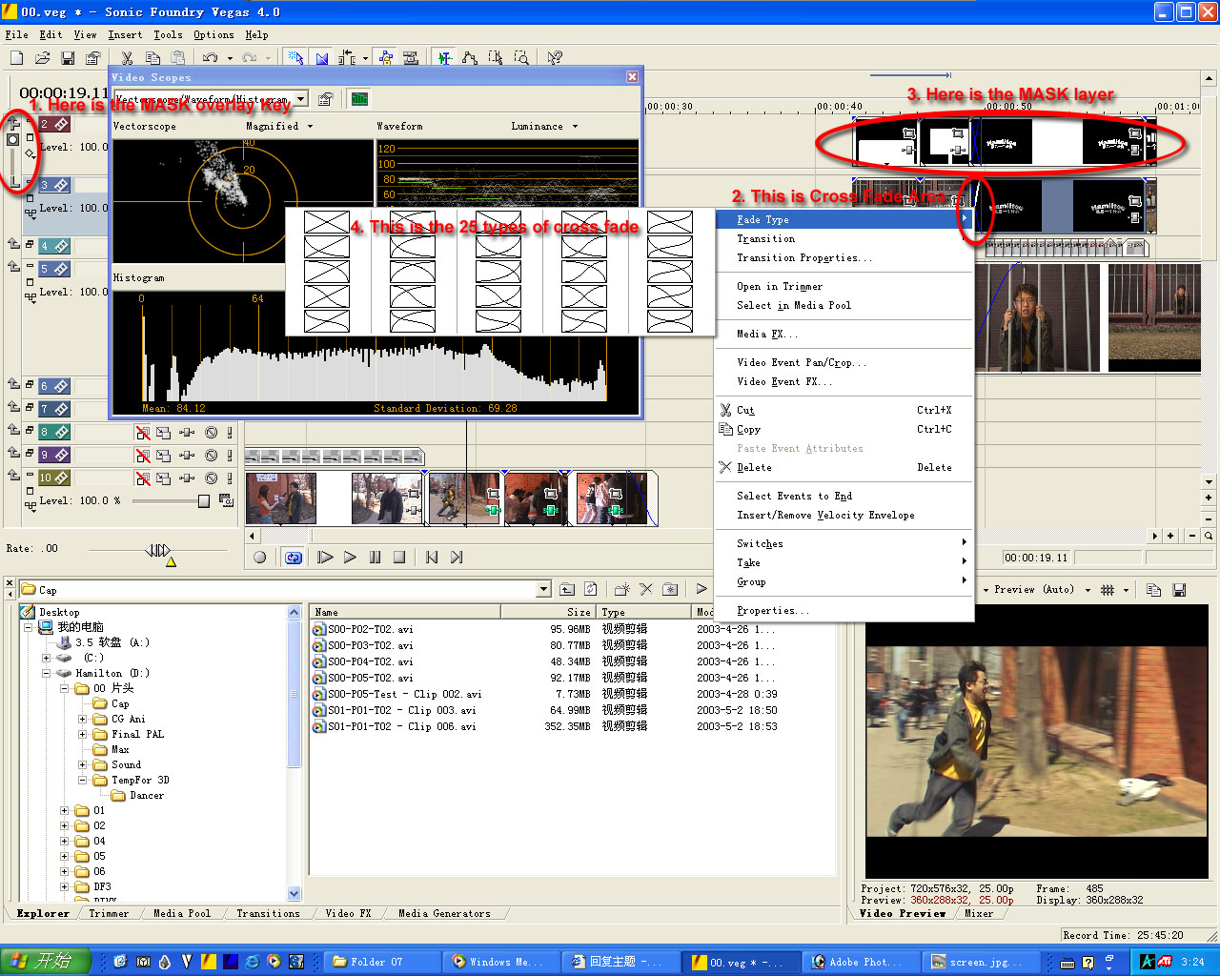The image size is (1220, 976).
Task: Open Explorer path dropdown showing Cap
Action: tap(543, 590)
